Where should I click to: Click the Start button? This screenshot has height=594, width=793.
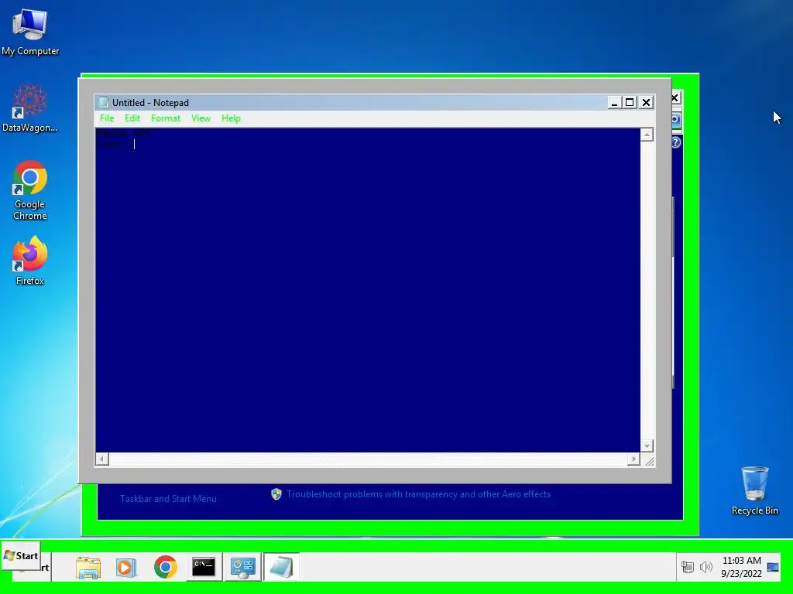tap(21, 555)
